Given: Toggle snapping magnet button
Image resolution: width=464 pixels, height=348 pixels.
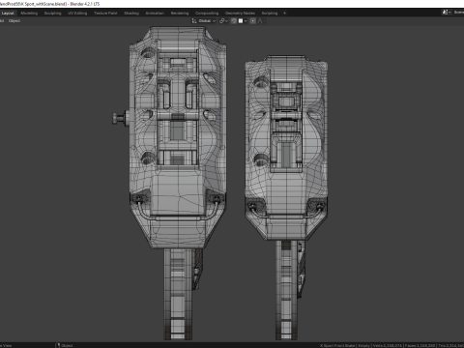Looking at the screenshot, I should pos(234,21).
